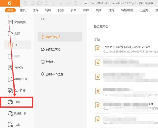This screenshot has height=128, width=158.
Task: Click the 创建 document icon
Action: point(10,34)
